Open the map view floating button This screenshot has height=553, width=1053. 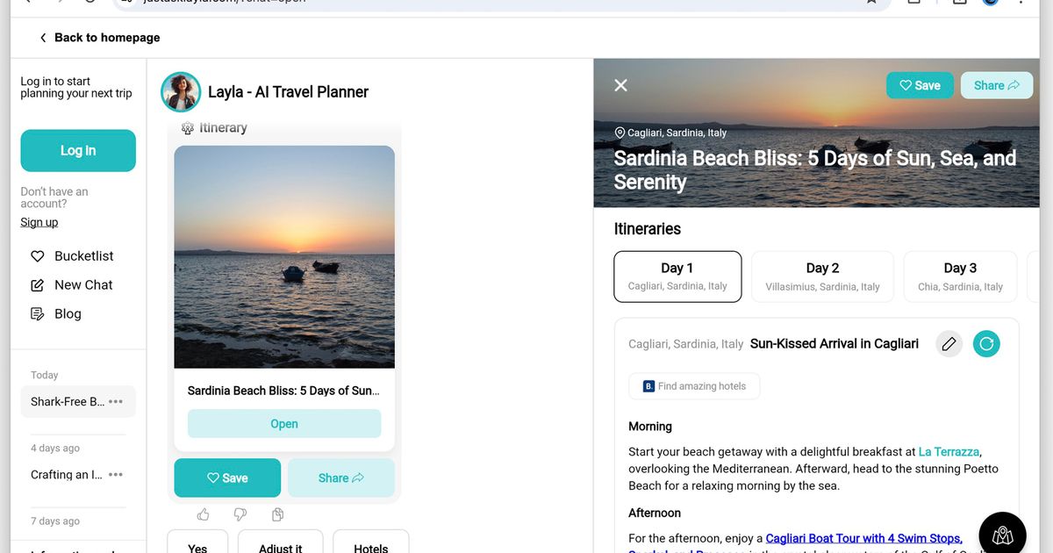click(1002, 535)
